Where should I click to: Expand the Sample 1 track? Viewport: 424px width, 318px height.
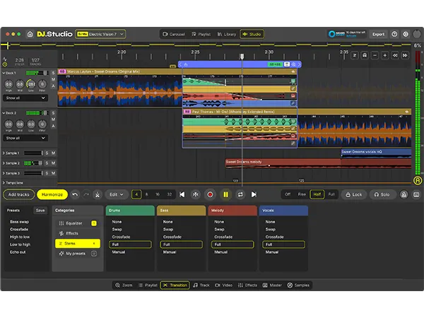coord(4,153)
